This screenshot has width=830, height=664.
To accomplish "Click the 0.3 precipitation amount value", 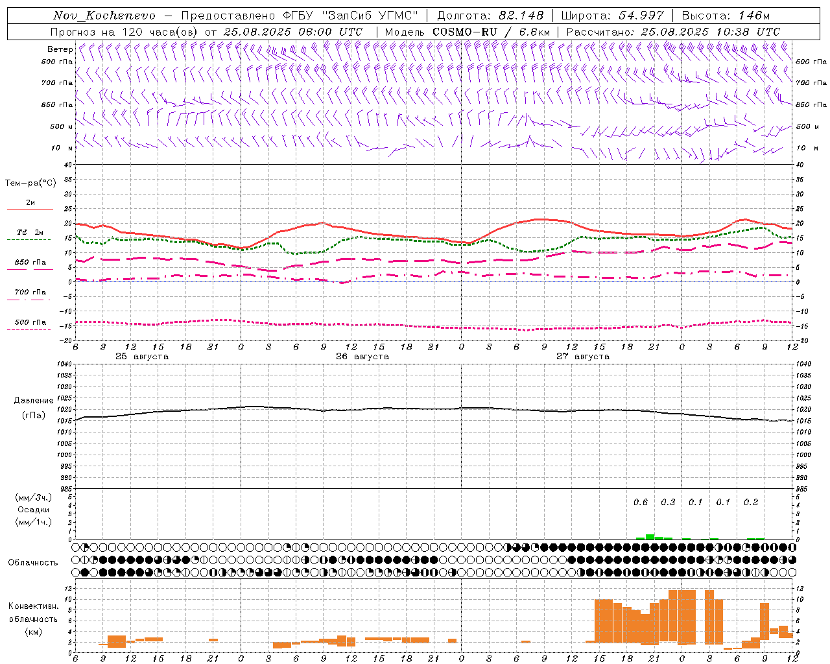I will pyautogui.click(x=668, y=502).
